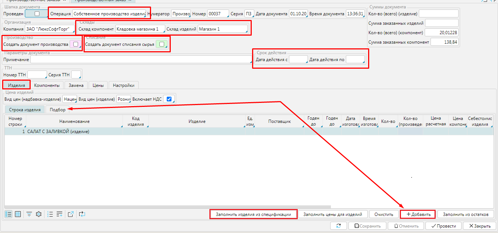Open table settings gear icon
Screen dimensions: 498x233
click(x=39, y=214)
